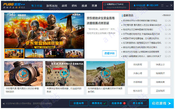Check the 设置游戏大厅为中文 checkbox
The height and width of the screenshot is (109, 175).
105,4
